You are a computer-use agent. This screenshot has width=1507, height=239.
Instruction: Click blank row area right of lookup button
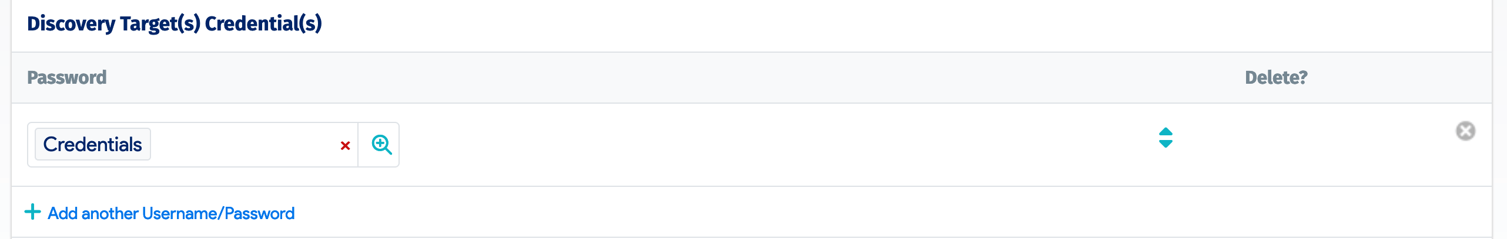[x=705, y=144]
